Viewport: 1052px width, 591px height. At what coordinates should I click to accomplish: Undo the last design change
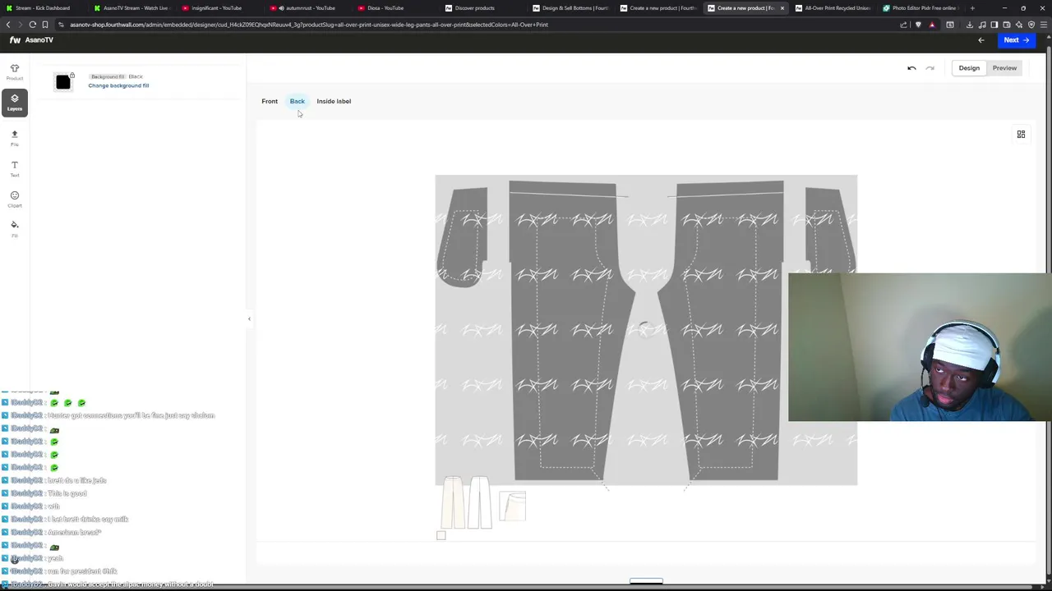911,68
